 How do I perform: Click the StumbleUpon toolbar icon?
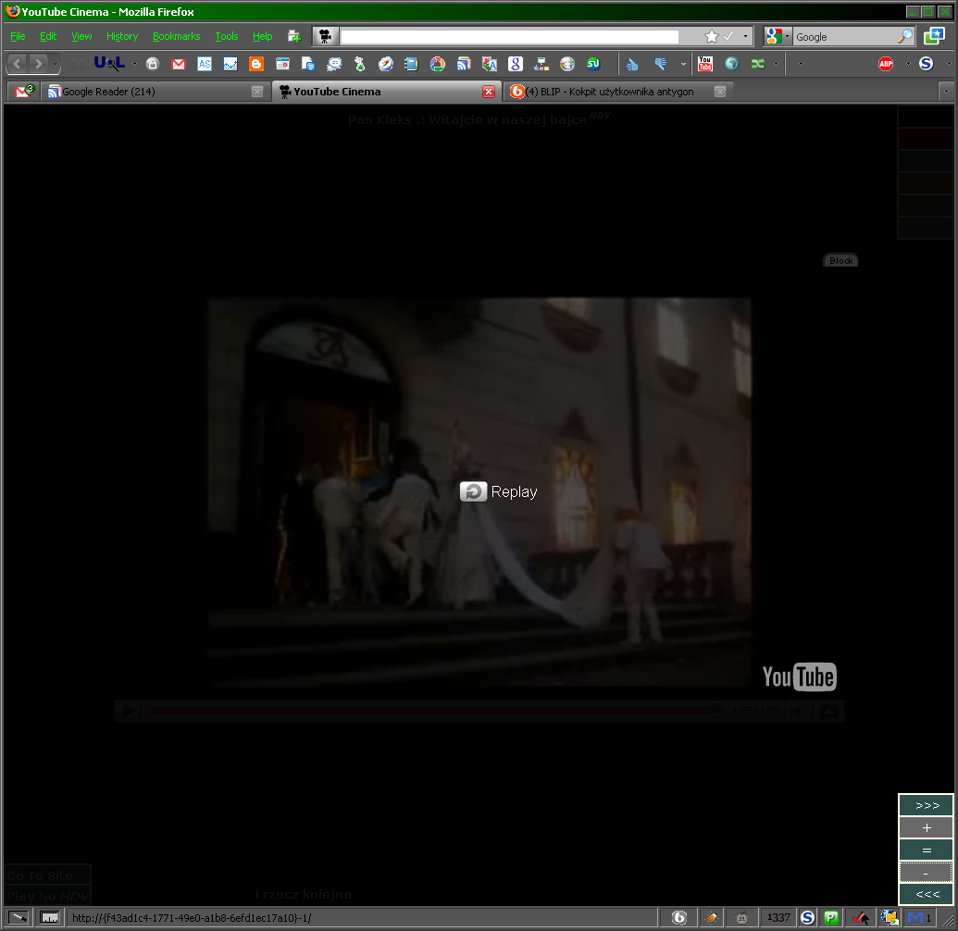point(593,64)
